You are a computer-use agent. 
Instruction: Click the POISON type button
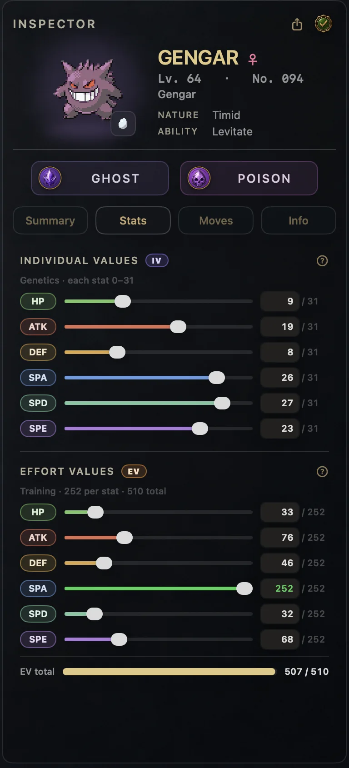[249, 178]
